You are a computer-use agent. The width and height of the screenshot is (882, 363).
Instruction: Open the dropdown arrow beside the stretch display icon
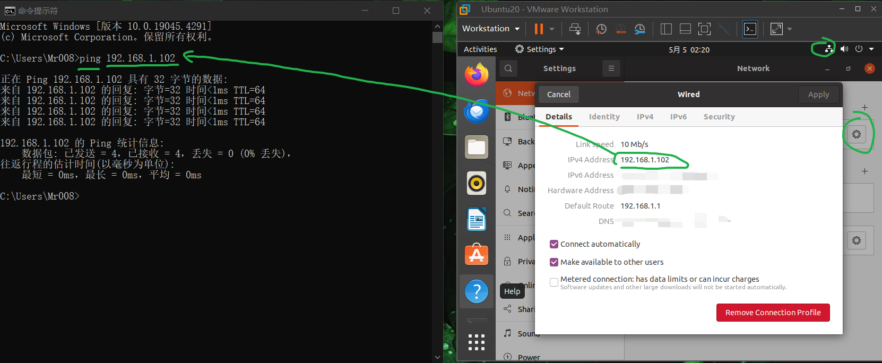pyautogui.click(x=790, y=29)
